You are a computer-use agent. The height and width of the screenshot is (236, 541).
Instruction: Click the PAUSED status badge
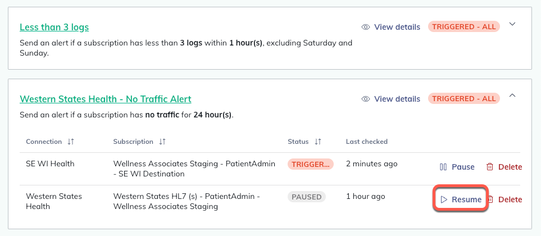click(307, 197)
